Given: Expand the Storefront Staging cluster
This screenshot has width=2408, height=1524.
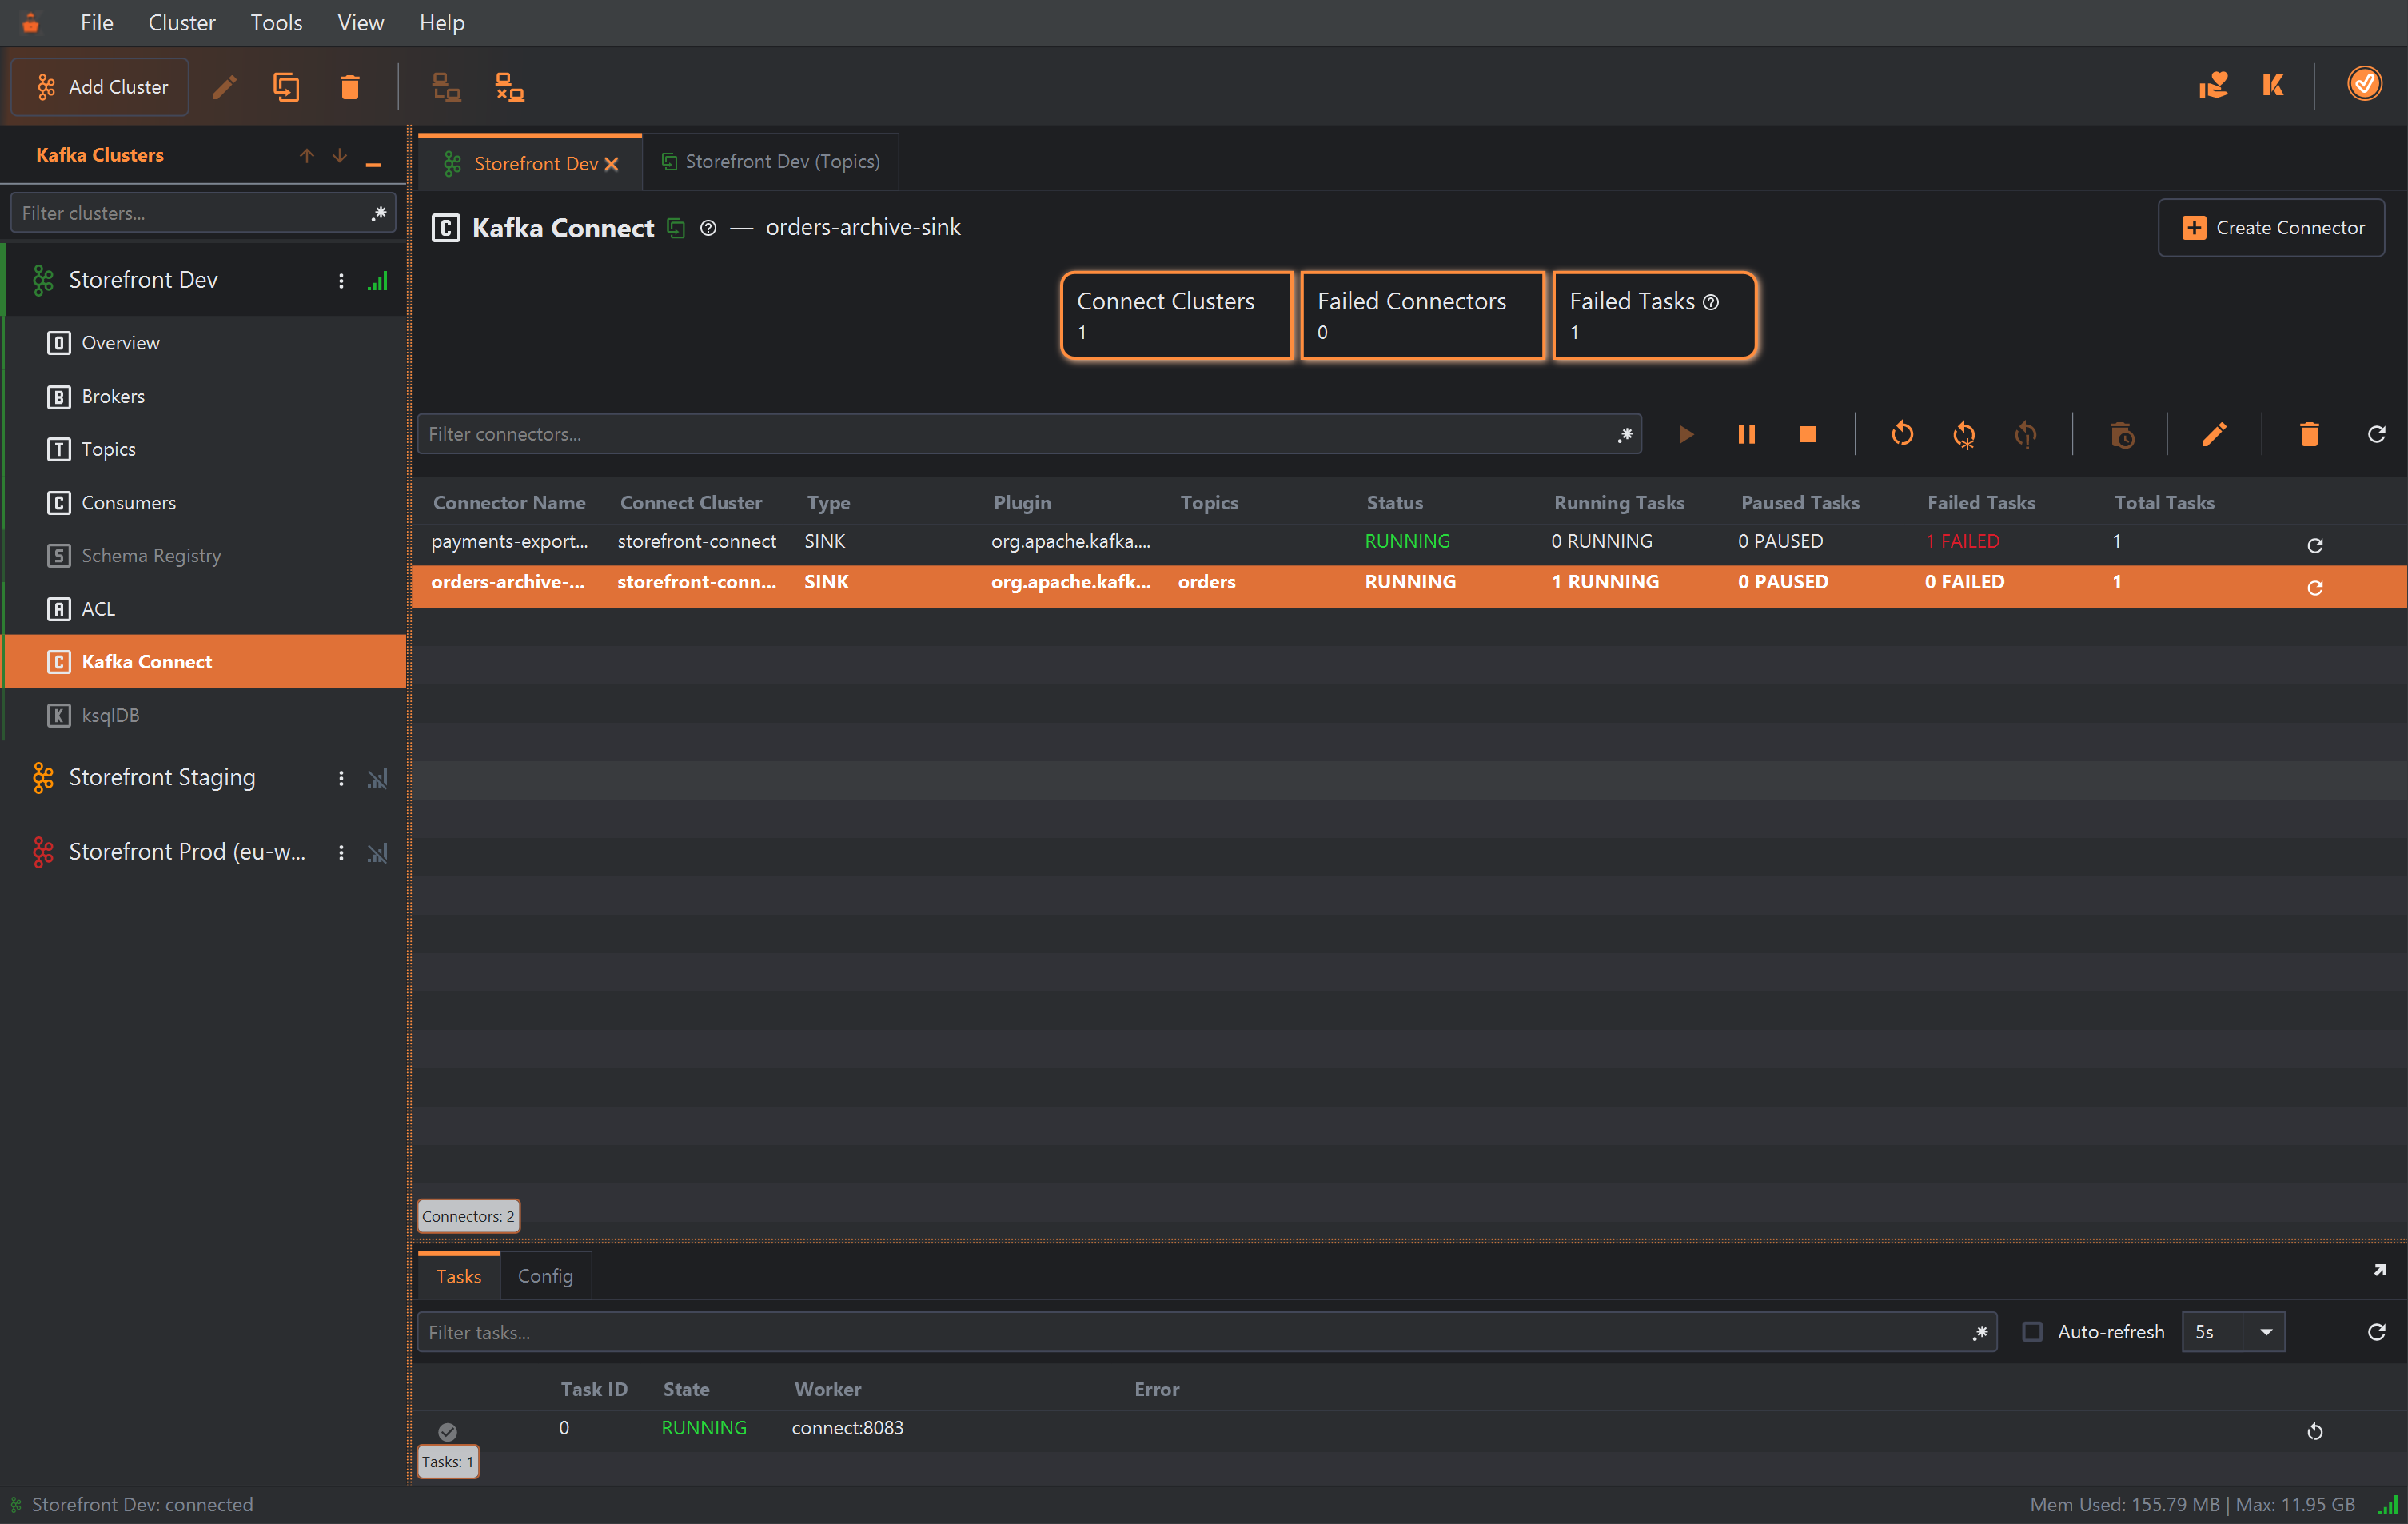Looking at the screenshot, I should tap(162, 777).
